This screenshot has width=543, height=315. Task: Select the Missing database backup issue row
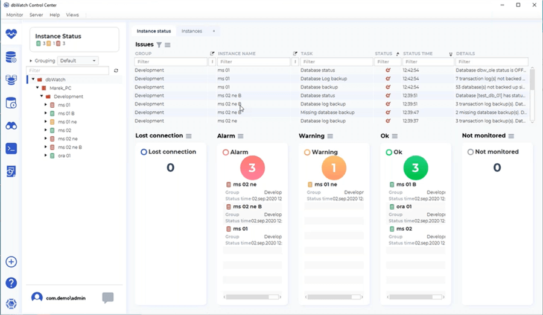click(x=332, y=113)
